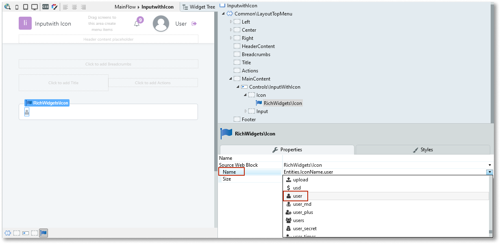Switch to phone device preview
This screenshot has width=500, height=244.
17,7
